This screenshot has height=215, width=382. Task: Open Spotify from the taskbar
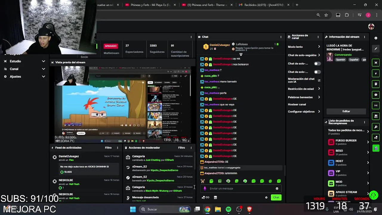pos(228,209)
